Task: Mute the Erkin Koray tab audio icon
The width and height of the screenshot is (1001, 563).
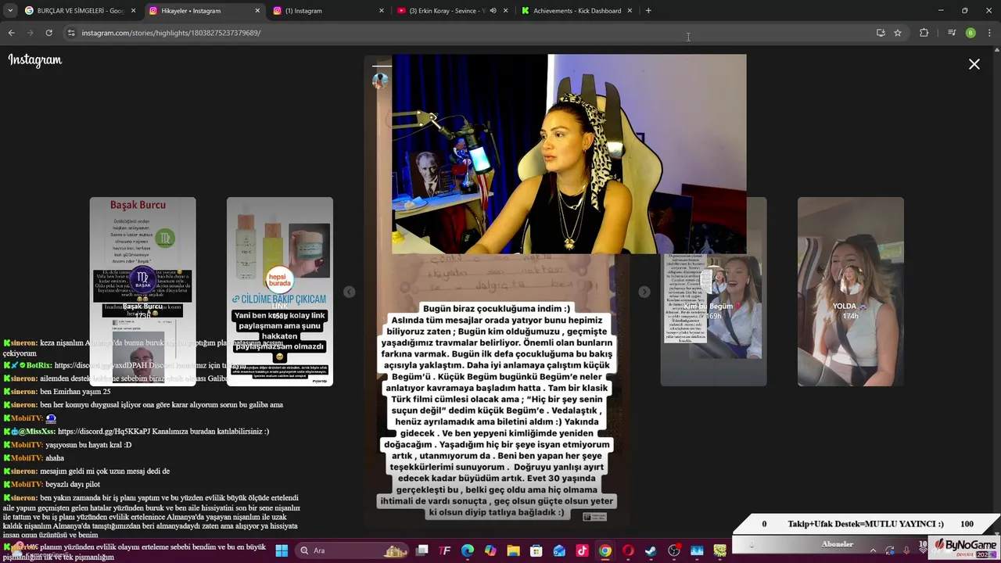Action: pos(493,11)
